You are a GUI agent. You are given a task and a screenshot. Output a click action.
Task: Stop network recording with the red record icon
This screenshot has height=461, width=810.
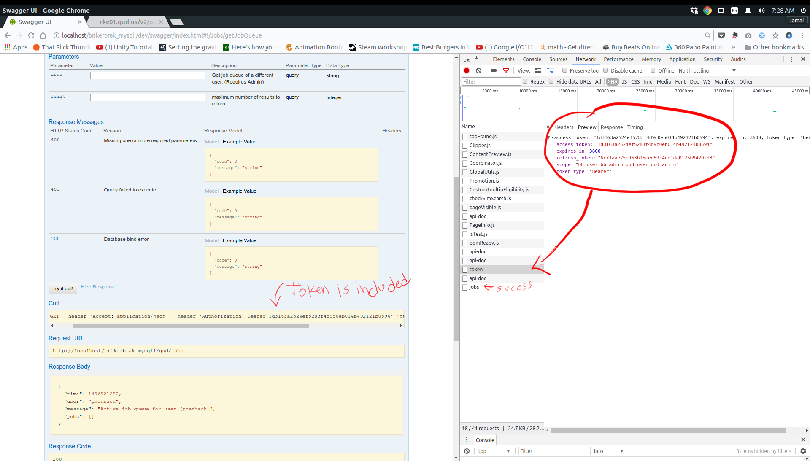(x=466, y=70)
